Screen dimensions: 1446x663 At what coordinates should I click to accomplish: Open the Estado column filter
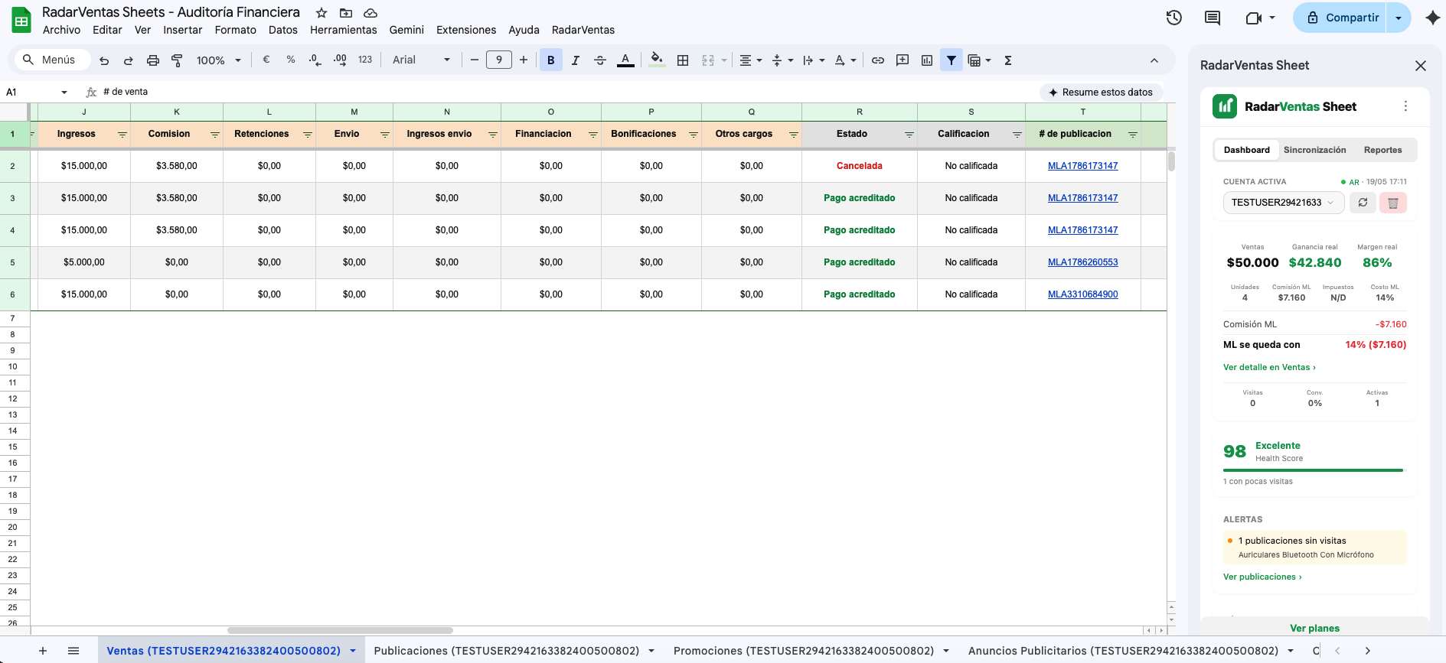coord(909,135)
